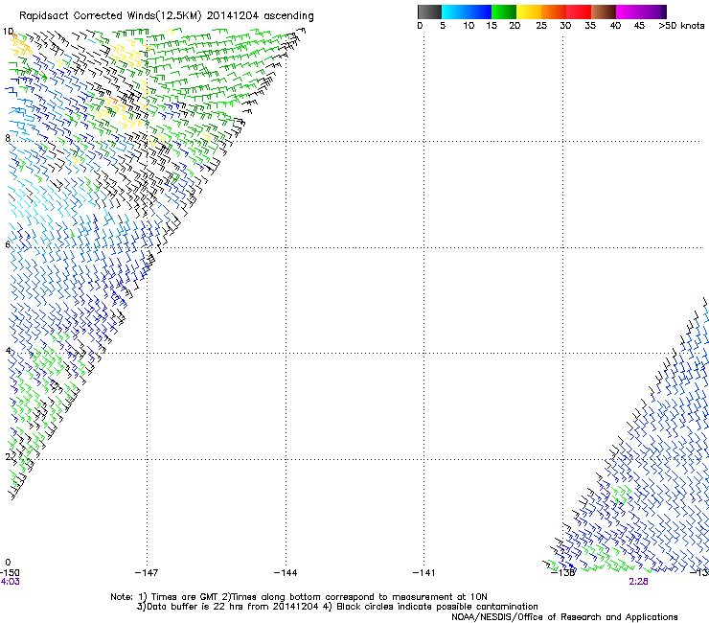Click the longitude label '-147'
The width and height of the screenshot is (709, 623).
[x=147, y=573]
